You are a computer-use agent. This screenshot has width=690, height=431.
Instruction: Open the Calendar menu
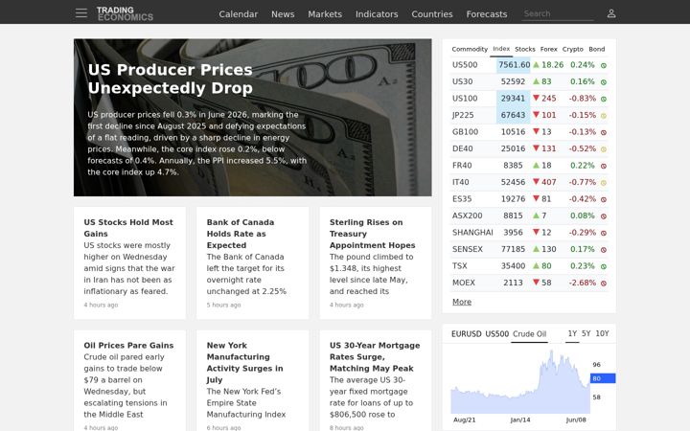[238, 14]
